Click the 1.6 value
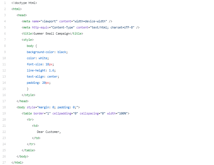The width and height of the screenshot is (214, 165). tap(52, 70)
